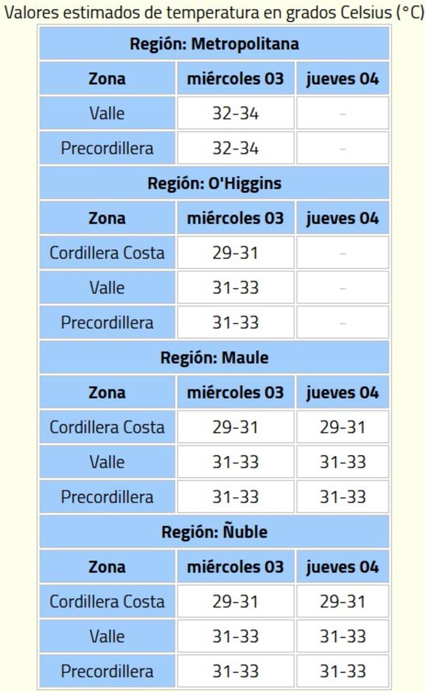Click O'Higgins Cordillera Costa's miércoles 03 value 29-31

coord(235,253)
